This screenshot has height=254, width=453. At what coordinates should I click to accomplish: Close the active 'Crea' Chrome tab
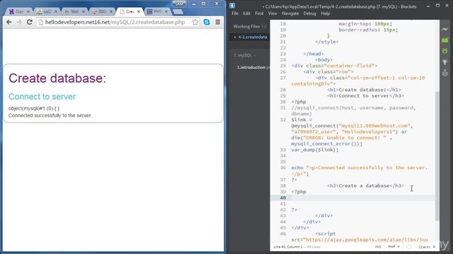pyautogui.click(x=139, y=11)
